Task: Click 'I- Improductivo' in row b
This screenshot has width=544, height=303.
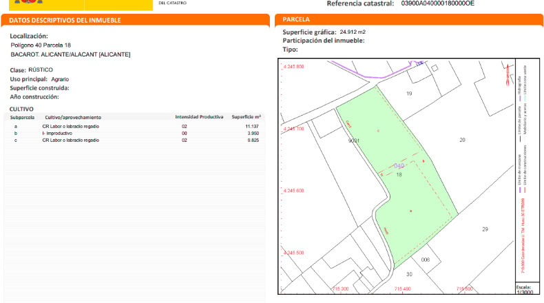Action: click(x=57, y=134)
